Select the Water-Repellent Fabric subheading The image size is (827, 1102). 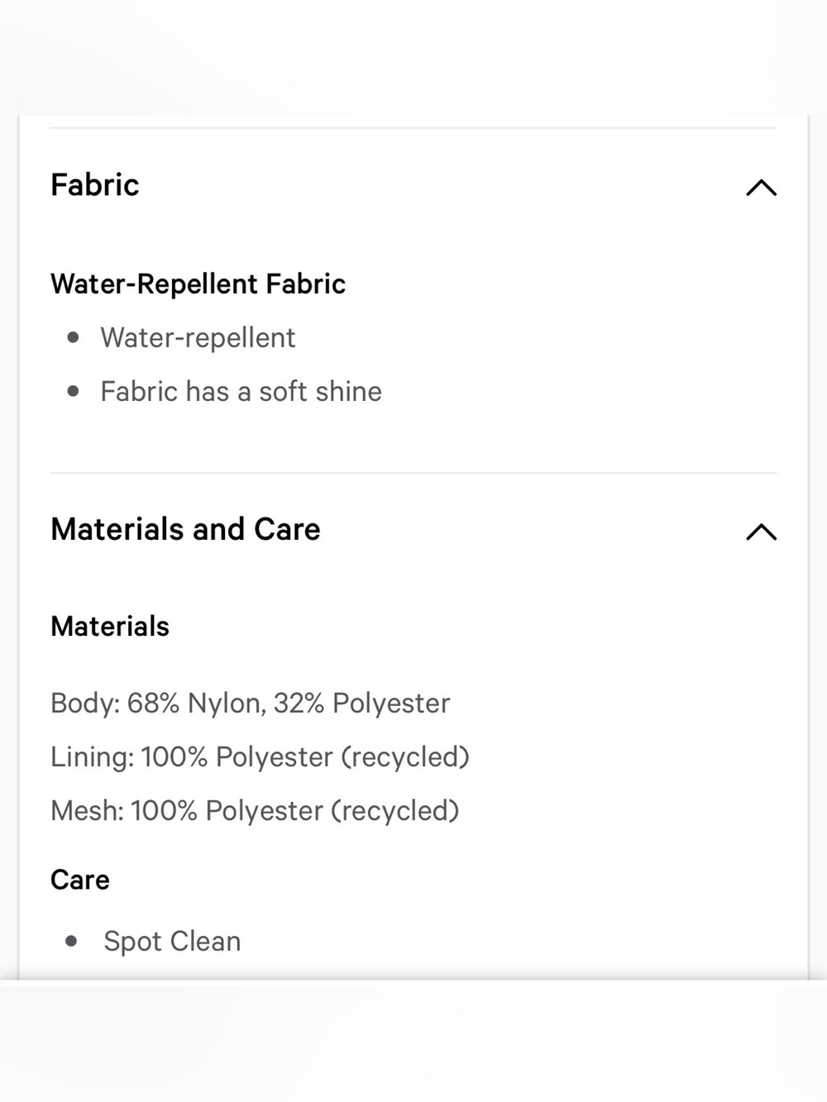click(x=198, y=284)
